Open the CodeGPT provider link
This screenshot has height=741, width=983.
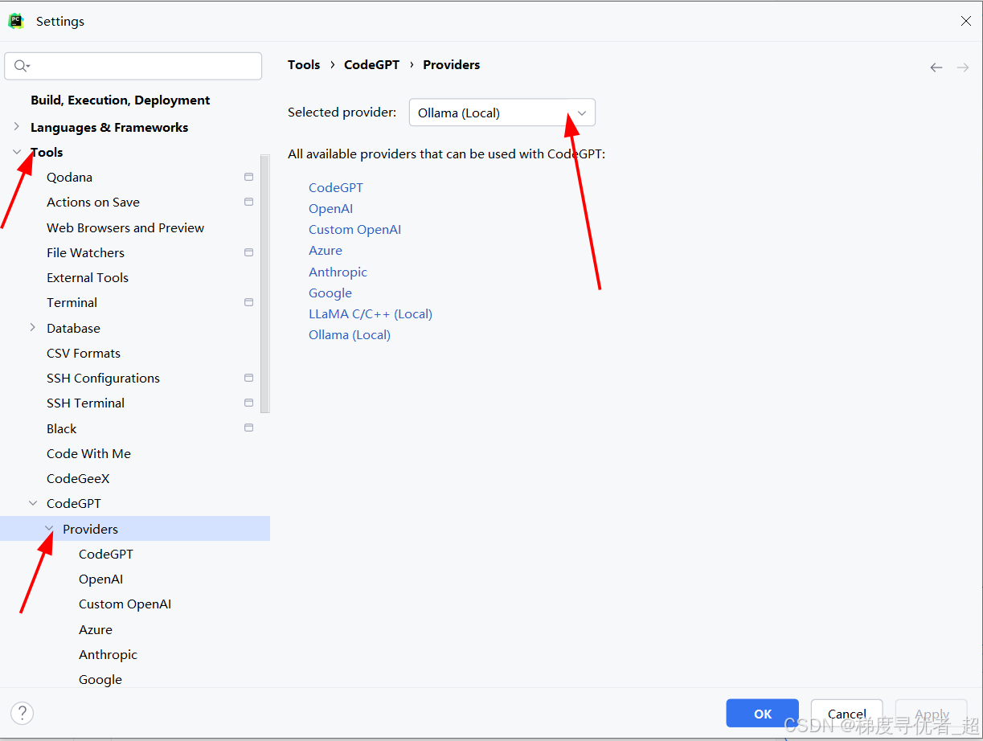pos(336,187)
